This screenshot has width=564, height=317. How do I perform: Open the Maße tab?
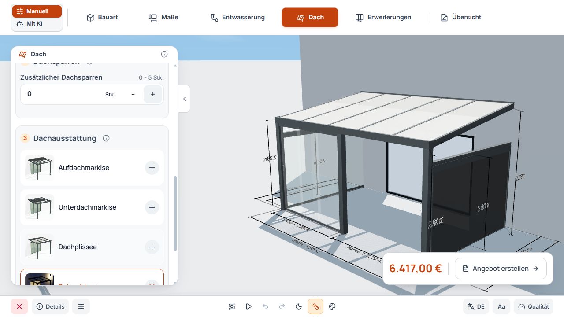pyautogui.click(x=164, y=18)
